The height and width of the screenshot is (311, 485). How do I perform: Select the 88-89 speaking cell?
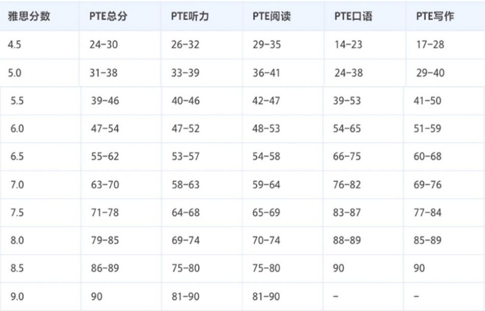(x=347, y=240)
